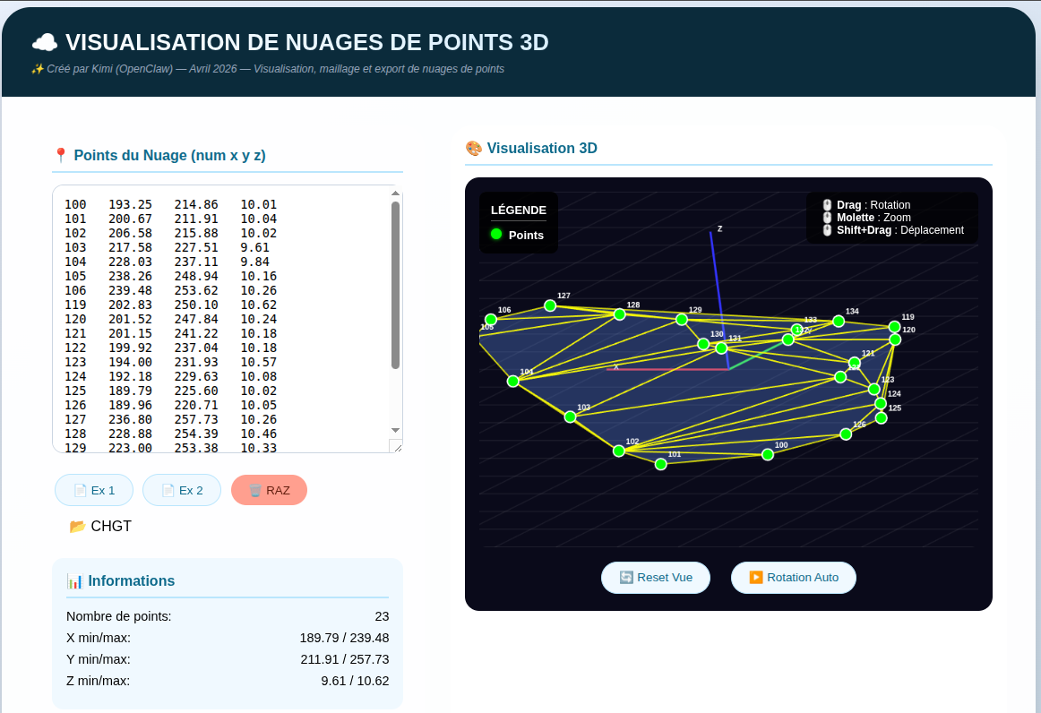Open file loader via CHGT folder
This screenshot has width=1041, height=713.
[100, 526]
